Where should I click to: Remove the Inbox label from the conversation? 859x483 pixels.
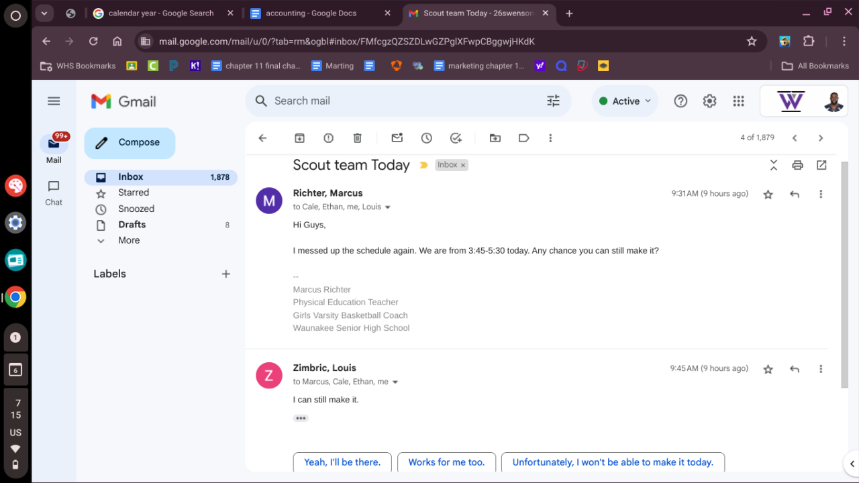462,165
